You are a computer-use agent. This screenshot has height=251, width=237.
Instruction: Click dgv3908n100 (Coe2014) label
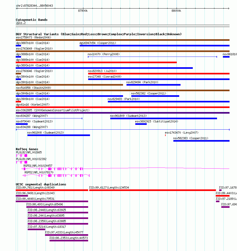33,93
